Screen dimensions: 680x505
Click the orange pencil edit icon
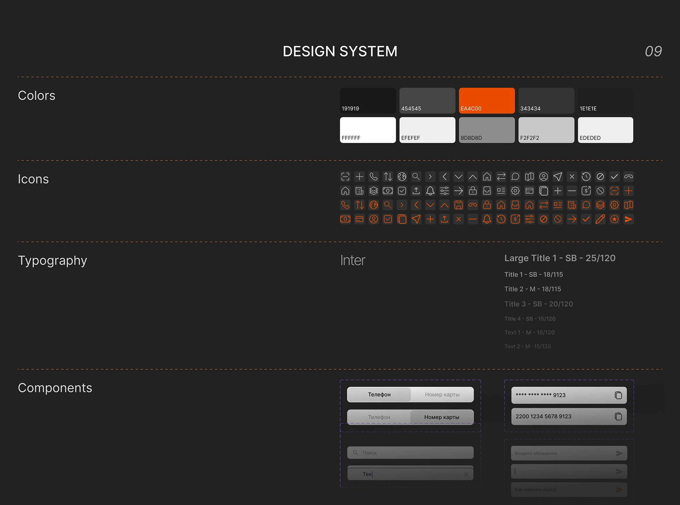click(x=600, y=219)
